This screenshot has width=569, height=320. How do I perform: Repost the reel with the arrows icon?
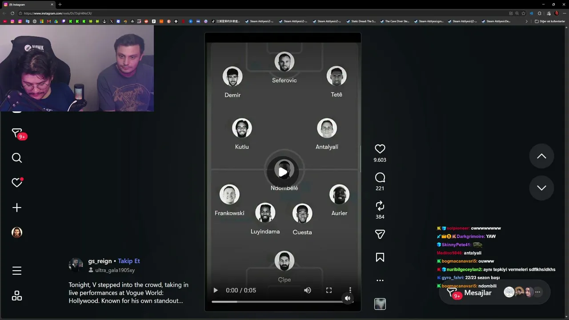pyautogui.click(x=380, y=206)
